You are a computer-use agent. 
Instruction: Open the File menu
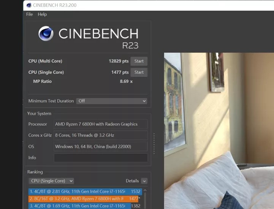pyautogui.click(x=29, y=14)
